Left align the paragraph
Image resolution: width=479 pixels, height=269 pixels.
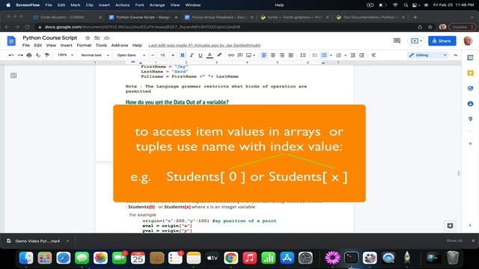[x=264, y=55]
